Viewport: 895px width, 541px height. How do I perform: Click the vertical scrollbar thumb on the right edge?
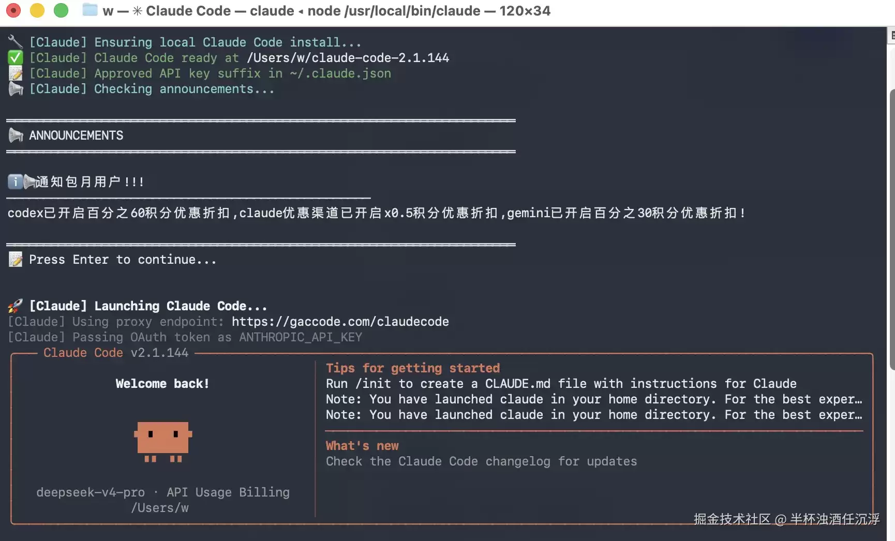point(892,230)
